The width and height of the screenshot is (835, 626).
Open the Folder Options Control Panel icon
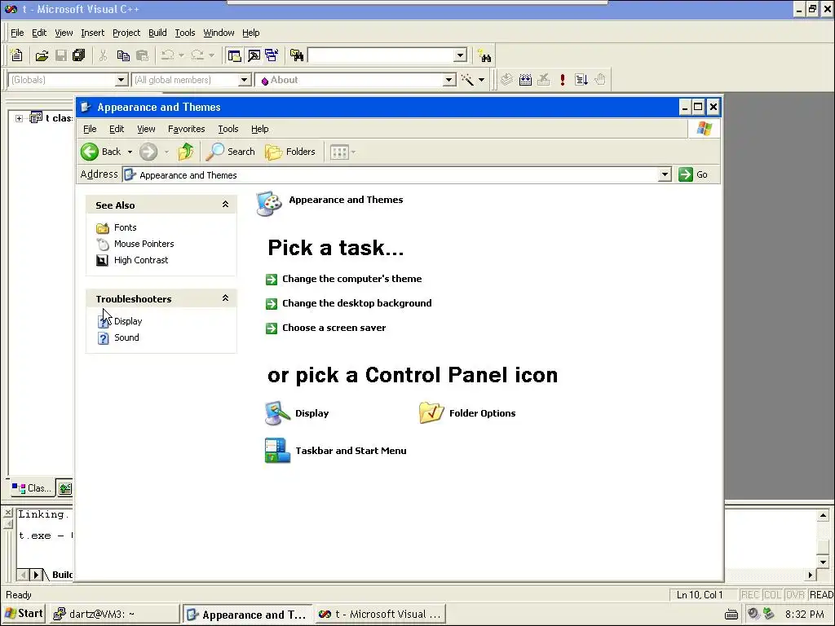467,413
